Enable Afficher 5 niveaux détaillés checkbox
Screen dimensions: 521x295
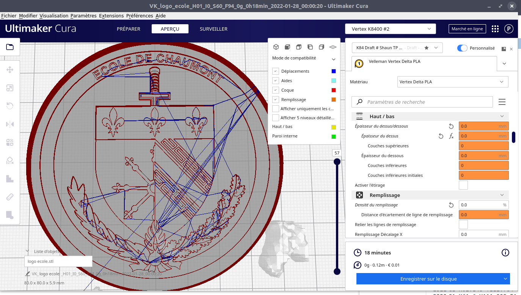tap(276, 118)
